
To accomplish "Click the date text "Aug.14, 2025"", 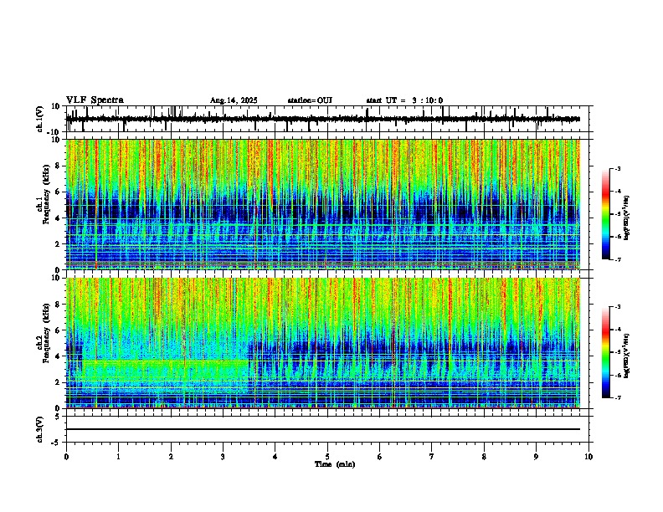I will point(234,100).
